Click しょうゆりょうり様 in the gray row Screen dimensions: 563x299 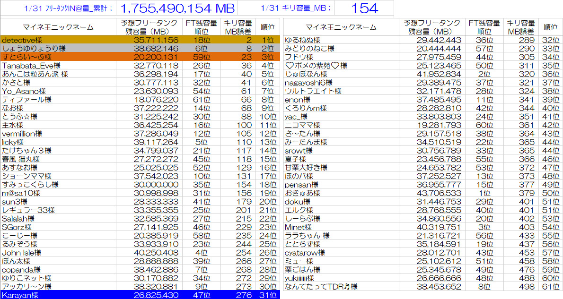point(34,49)
